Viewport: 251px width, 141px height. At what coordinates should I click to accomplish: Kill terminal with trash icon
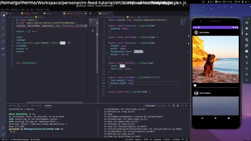click(x=178, y=105)
